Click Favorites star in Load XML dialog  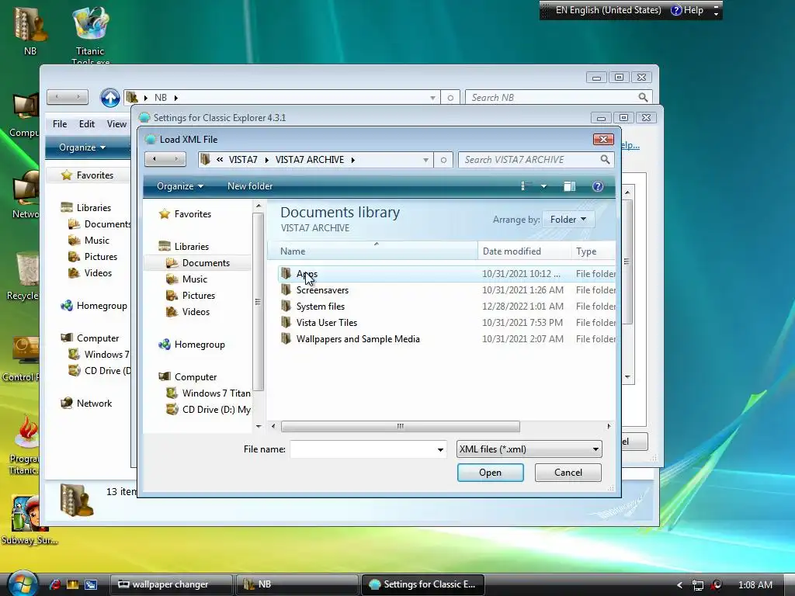[x=165, y=214]
